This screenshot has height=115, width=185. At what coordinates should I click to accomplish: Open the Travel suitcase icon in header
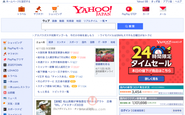22,9
